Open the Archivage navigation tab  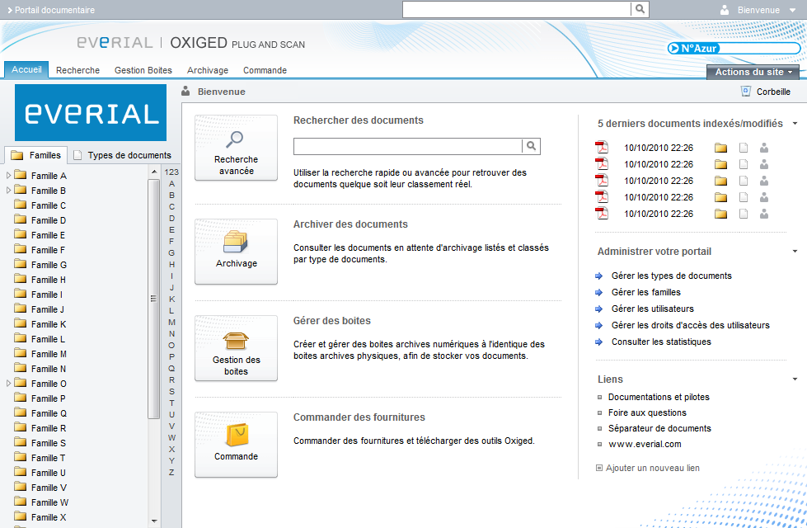[x=208, y=70]
